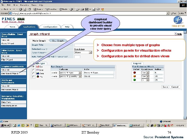
Task: Click the Bar graph type icon
Action: point(37,67)
